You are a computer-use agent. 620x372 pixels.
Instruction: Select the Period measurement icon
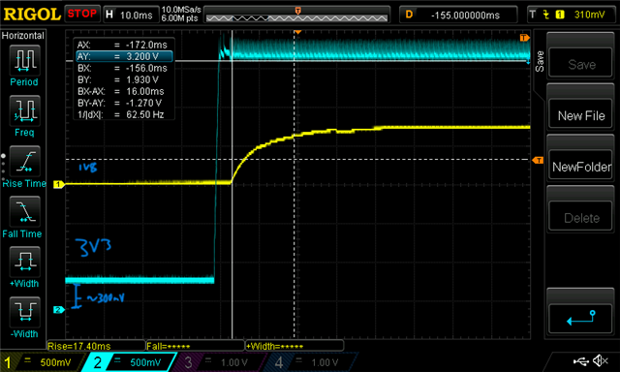[24, 60]
